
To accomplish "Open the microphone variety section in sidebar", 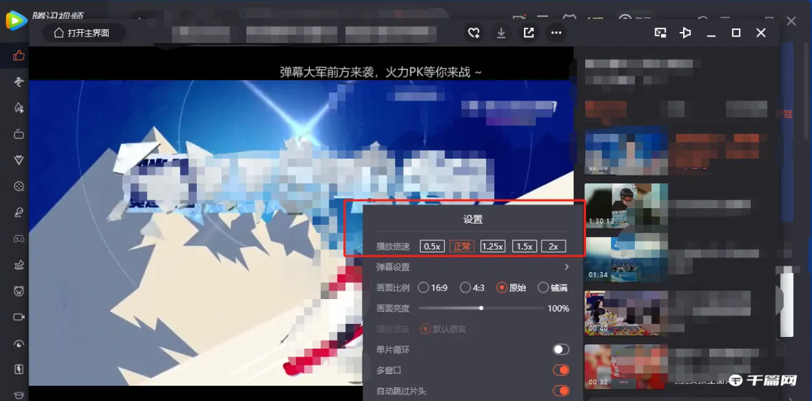I will click(x=19, y=213).
